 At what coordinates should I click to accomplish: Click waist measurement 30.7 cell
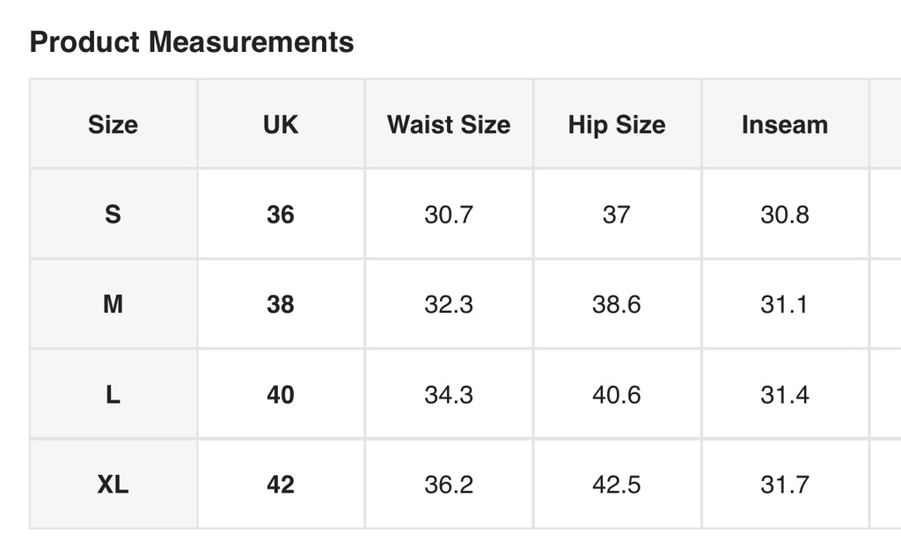click(449, 215)
